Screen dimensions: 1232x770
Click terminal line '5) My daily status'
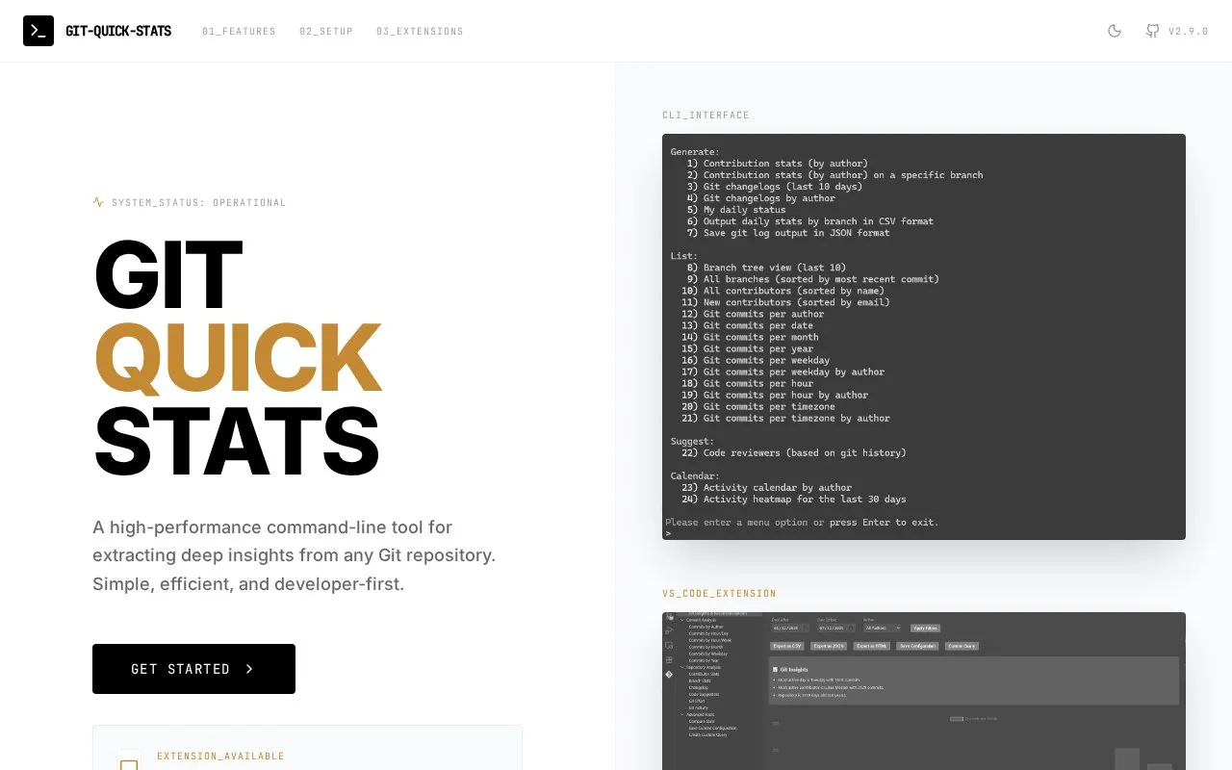pos(736,210)
